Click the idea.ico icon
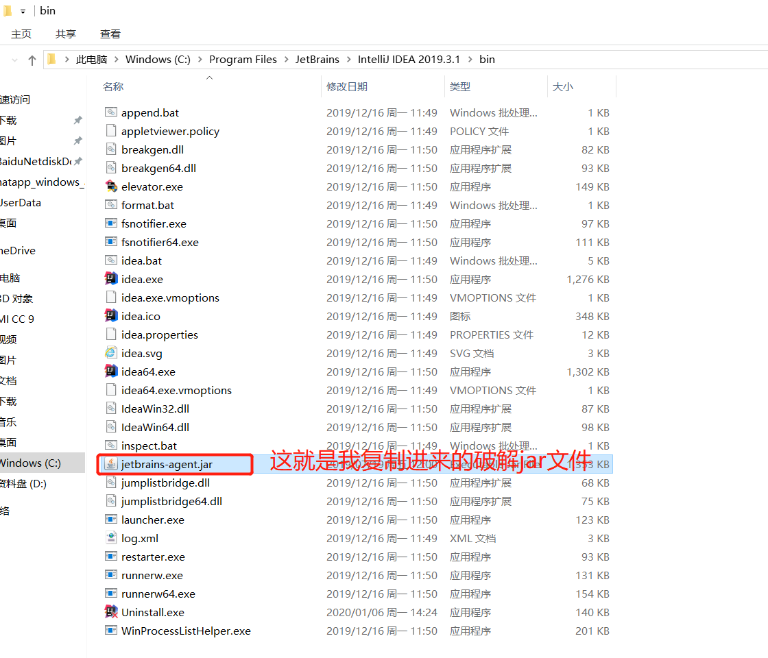This screenshot has height=658, width=768. click(x=111, y=316)
